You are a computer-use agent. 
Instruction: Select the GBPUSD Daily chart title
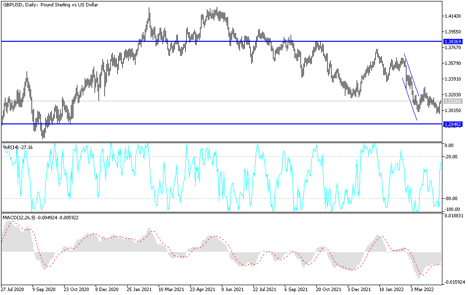click(49, 5)
